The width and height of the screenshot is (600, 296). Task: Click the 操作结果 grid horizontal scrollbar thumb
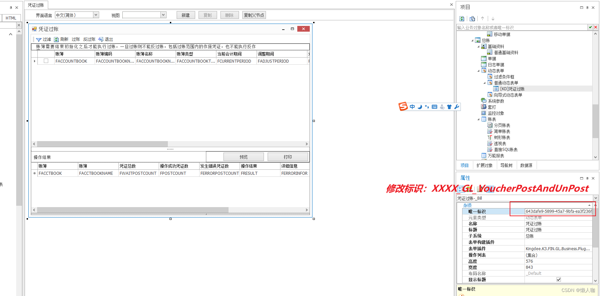coord(133,210)
